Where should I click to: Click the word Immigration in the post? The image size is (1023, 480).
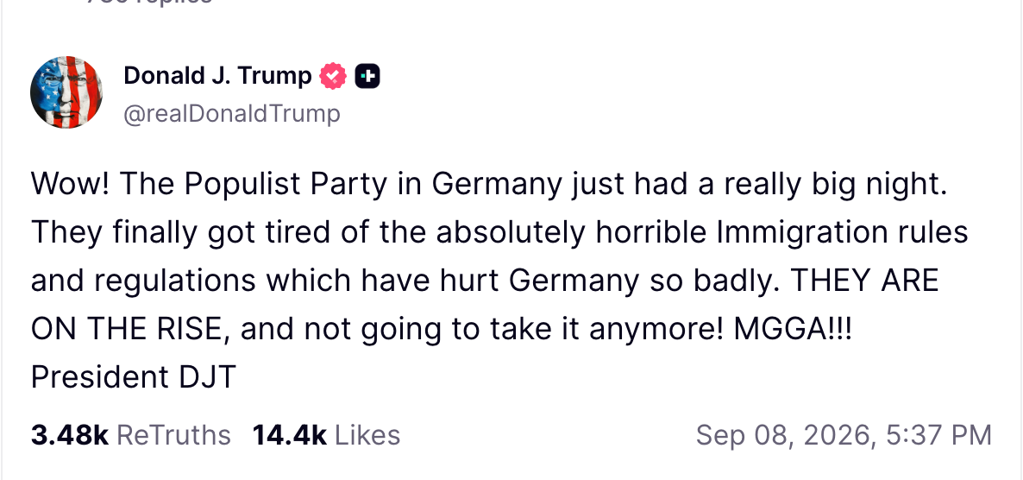click(x=802, y=234)
